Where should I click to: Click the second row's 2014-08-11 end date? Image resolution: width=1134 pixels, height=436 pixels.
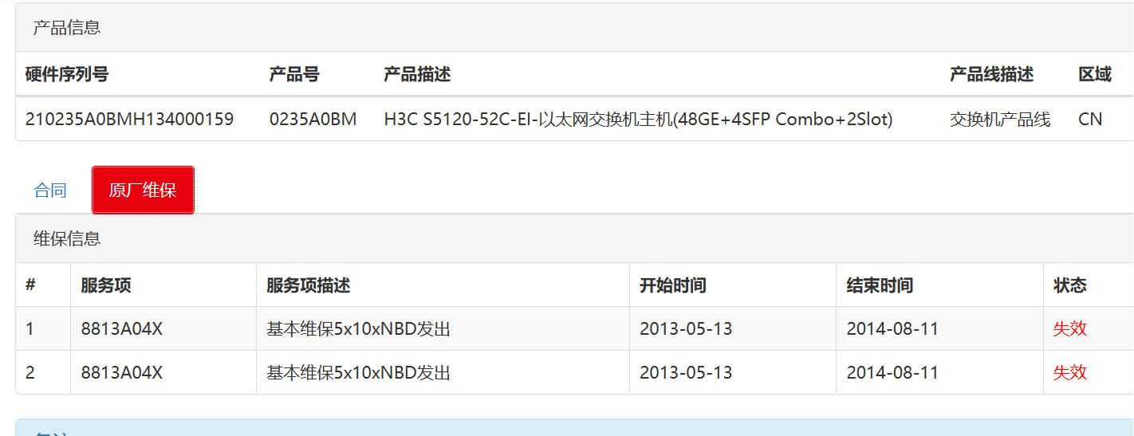(892, 372)
